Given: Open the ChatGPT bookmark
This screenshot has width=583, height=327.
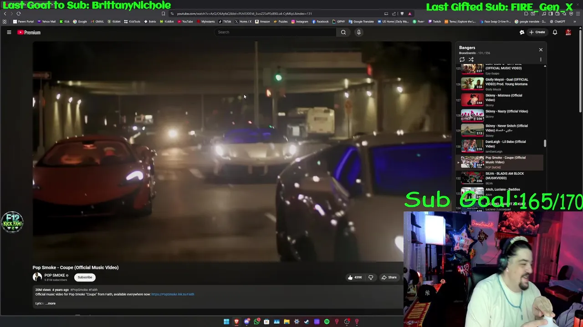Looking at the screenshot, I should click(557, 21).
